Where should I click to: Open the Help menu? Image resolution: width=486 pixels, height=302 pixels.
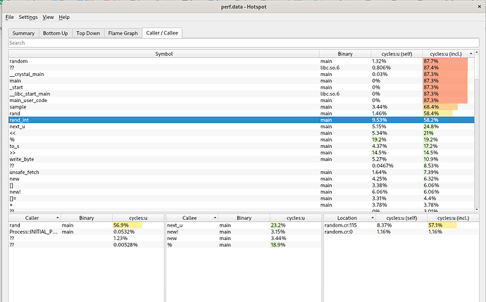pyautogui.click(x=64, y=18)
